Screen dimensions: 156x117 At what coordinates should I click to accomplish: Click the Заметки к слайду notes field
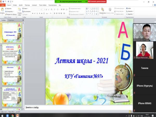coord(78,108)
